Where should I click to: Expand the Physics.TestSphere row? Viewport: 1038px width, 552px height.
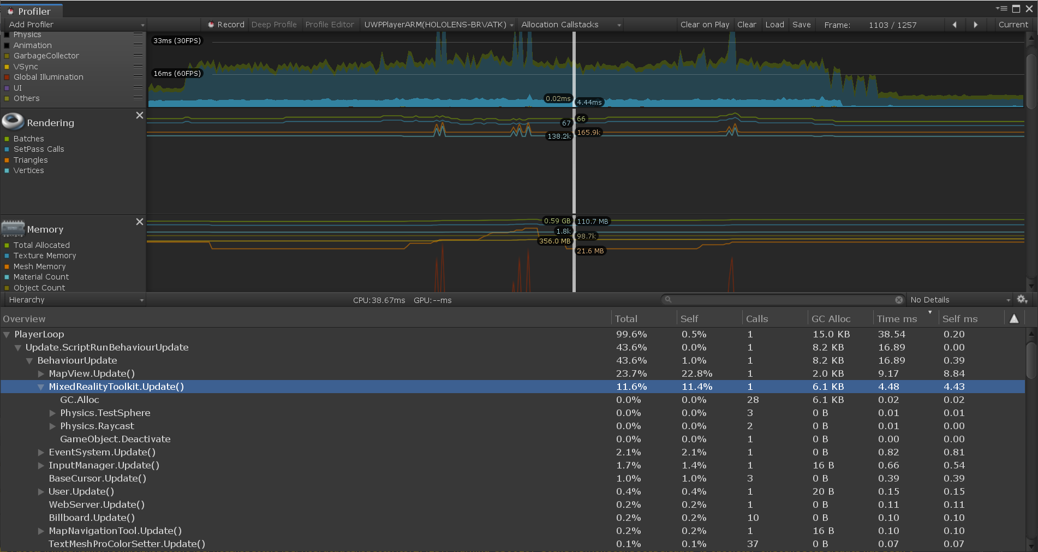coord(52,413)
